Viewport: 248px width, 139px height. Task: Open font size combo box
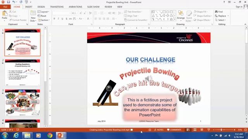(75, 13)
